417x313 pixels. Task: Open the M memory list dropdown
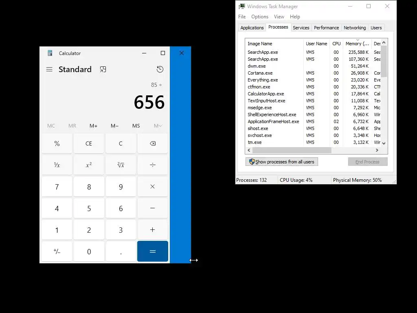coord(158,126)
